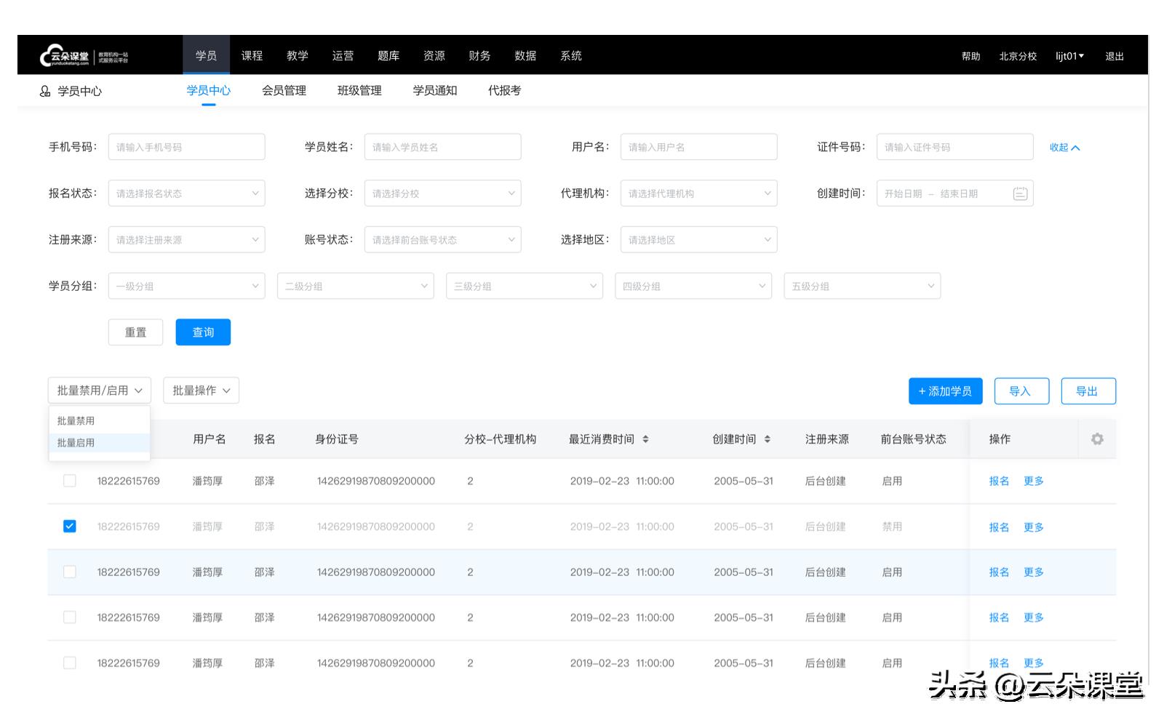Open 三级分组 dropdown
The height and width of the screenshot is (720, 1164).
click(525, 286)
